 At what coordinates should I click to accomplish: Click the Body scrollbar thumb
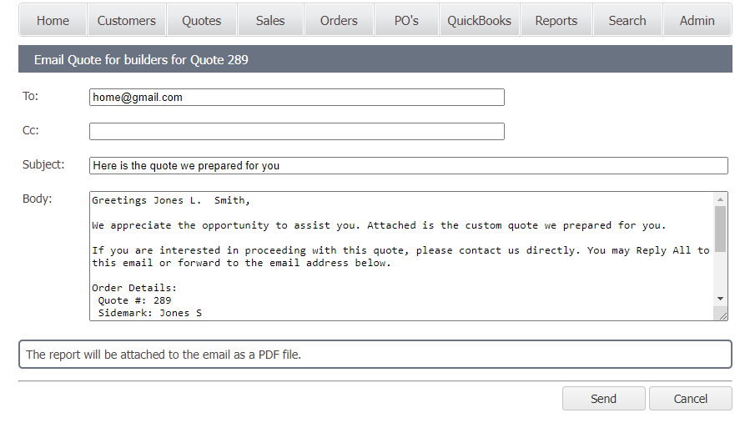pos(721,229)
